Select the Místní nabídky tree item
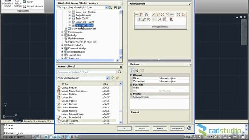Image resolution: width=249 pixels, height=140 pixels. pos(75,45)
